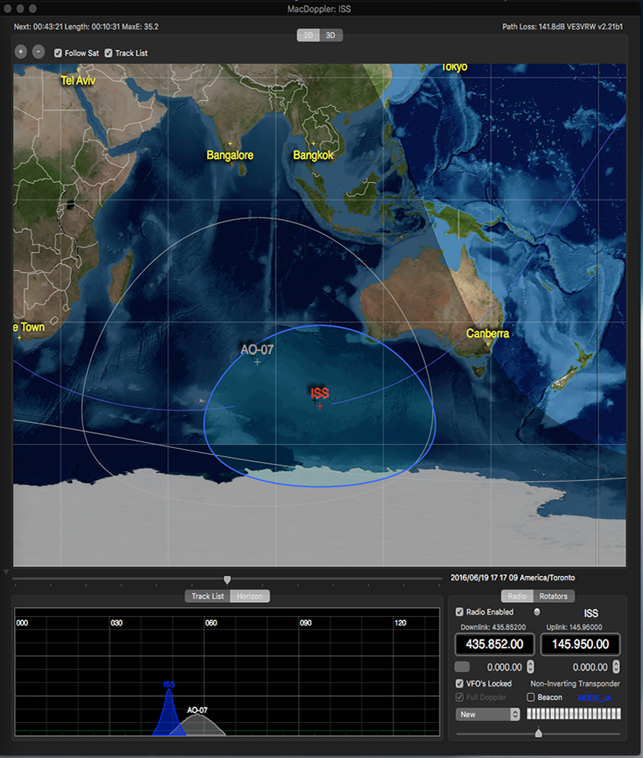Image resolution: width=643 pixels, height=758 pixels.
Task: Click the radio status indicator LED
Action: click(x=537, y=612)
